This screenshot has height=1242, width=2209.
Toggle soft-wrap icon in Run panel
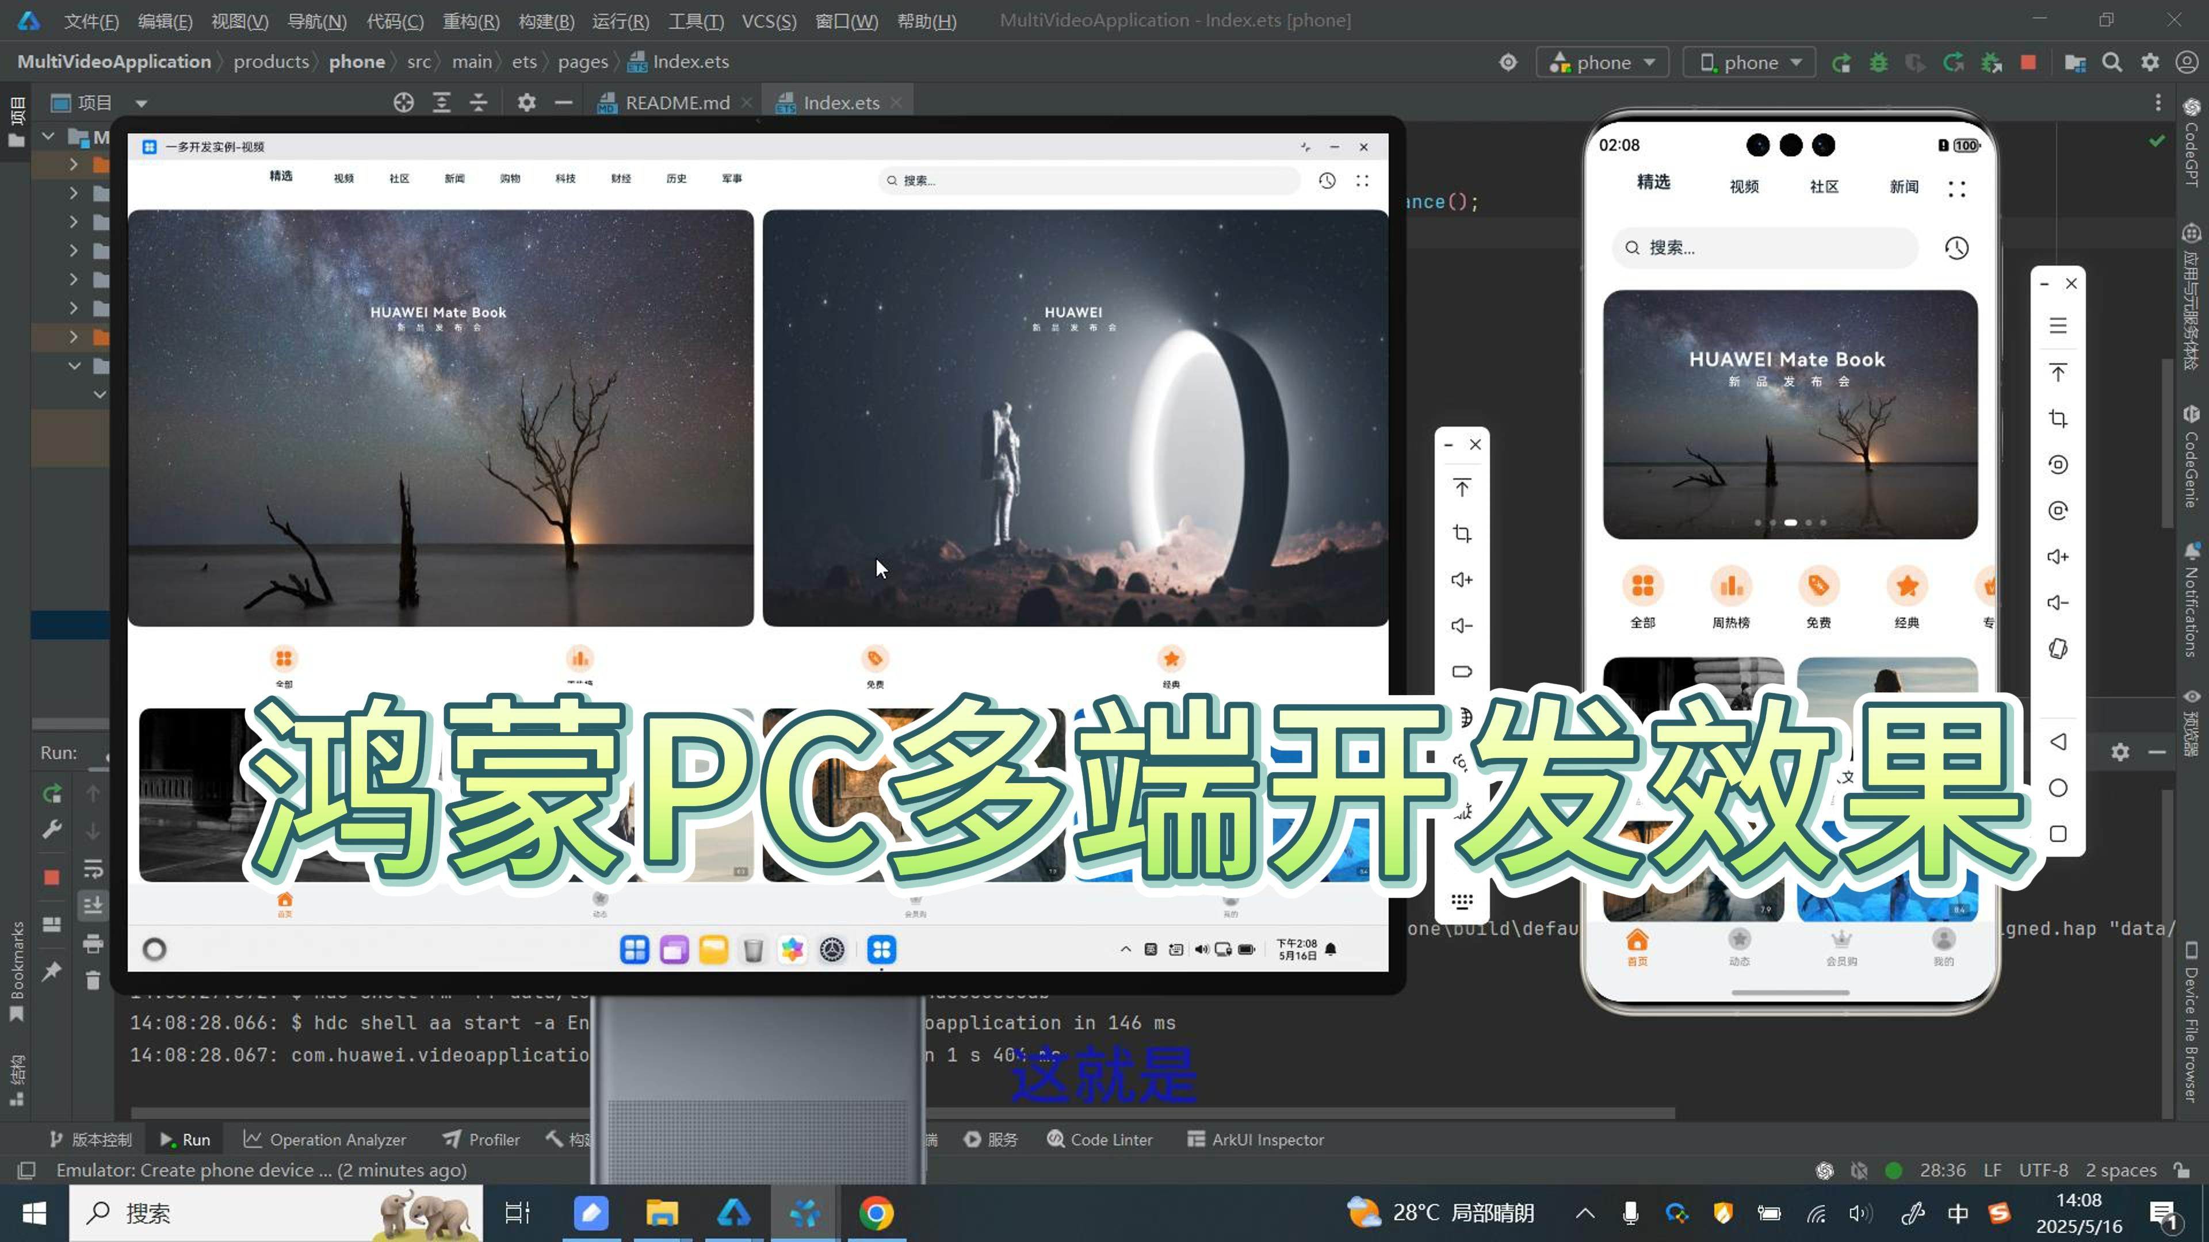click(93, 868)
